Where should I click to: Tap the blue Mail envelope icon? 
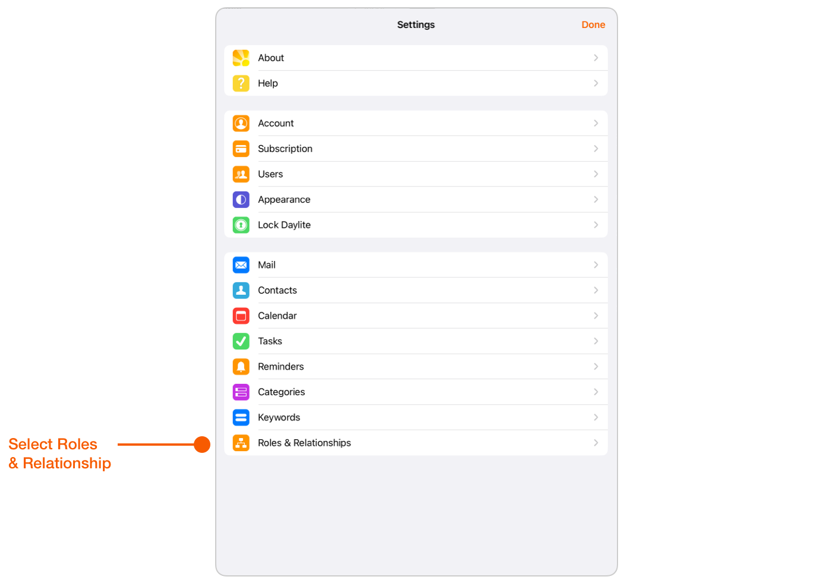point(241,265)
